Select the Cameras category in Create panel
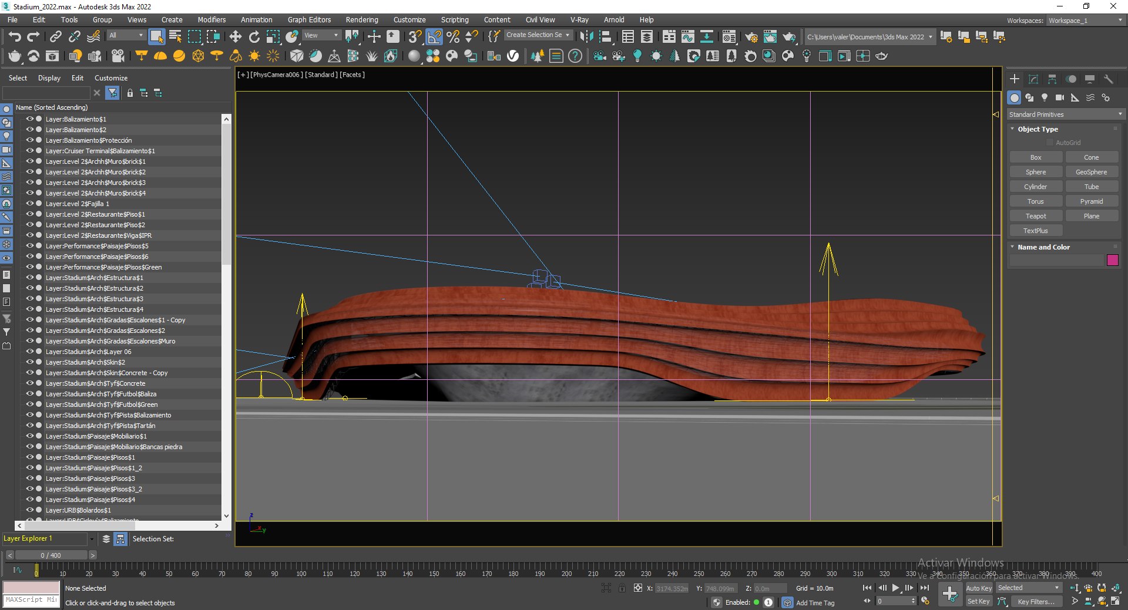The image size is (1128, 610). [1060, 97]
